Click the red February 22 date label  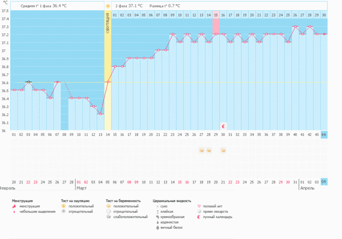[28, 182]
